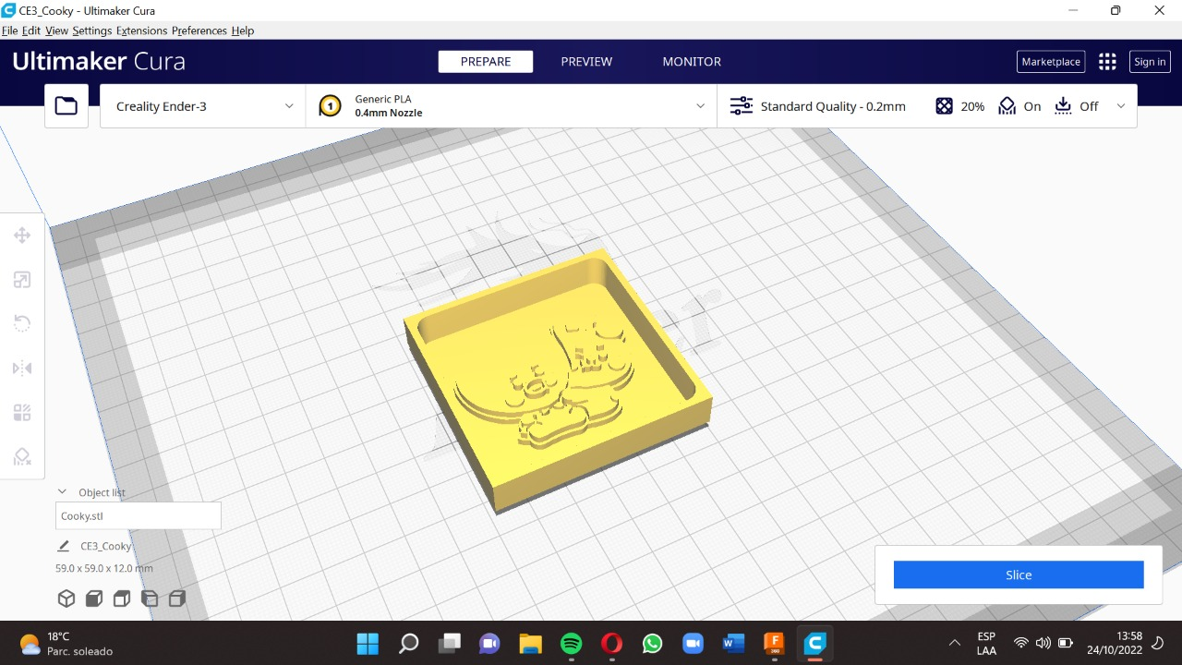1182x665 pixels.
Task: Select the Scale tool in left toolbar
Action: pyautogui.click(x=22, y=280)
